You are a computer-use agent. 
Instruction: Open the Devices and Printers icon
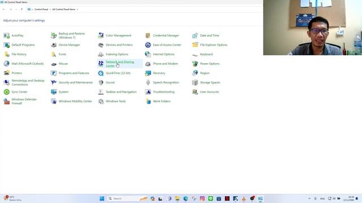(x=101, y=45)
